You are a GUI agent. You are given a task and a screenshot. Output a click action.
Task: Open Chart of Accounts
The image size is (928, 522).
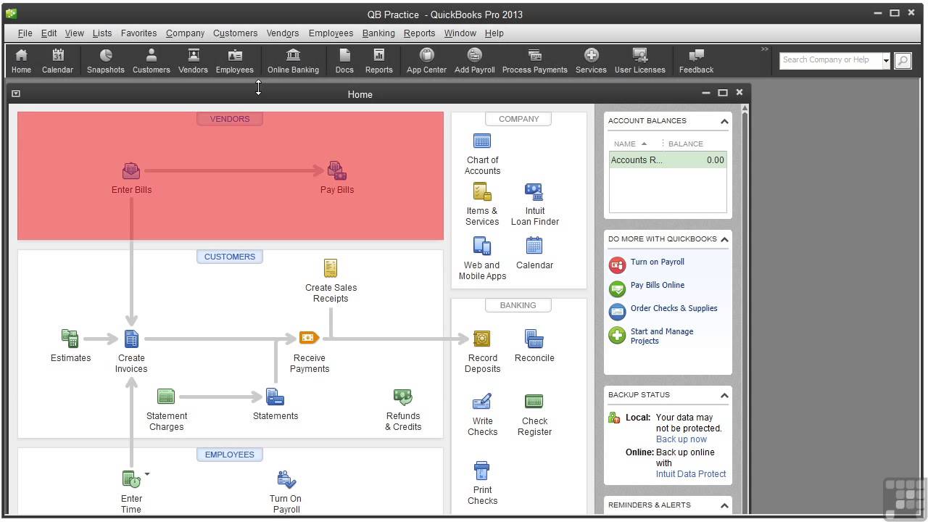coord(482,141)
